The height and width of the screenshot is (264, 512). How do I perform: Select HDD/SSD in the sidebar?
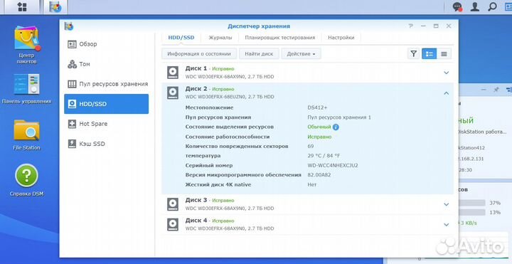tap(107, 104)
